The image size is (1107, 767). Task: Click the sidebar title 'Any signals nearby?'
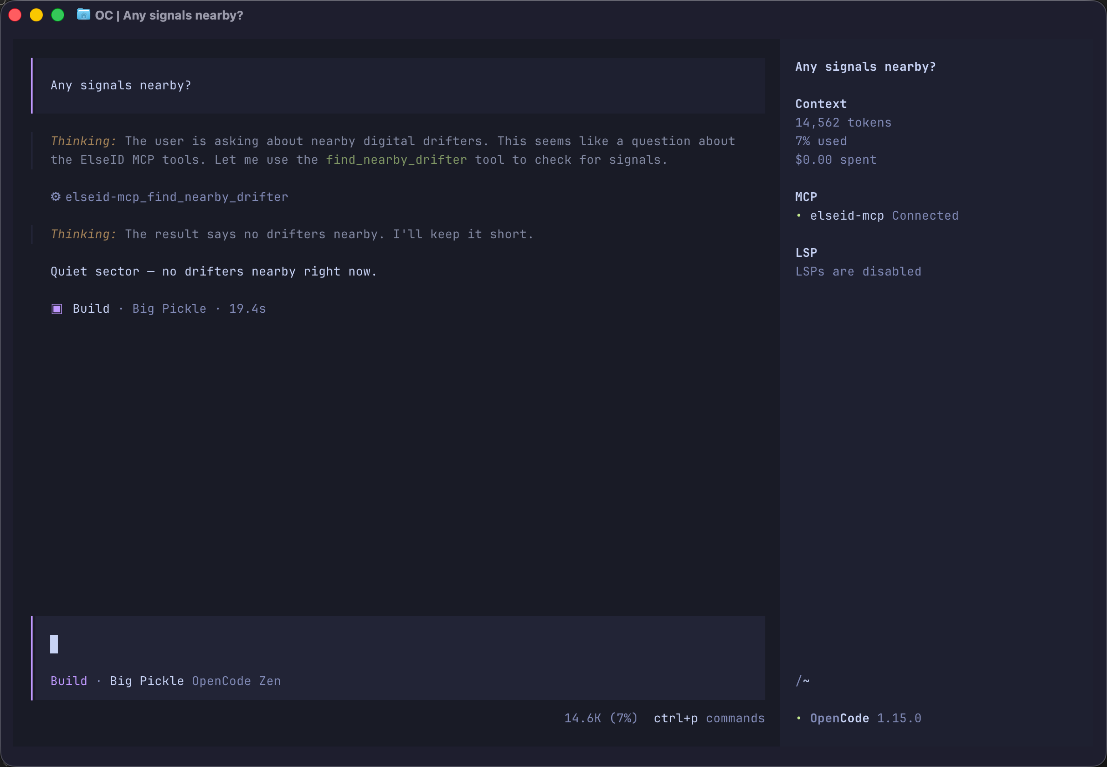866,67
